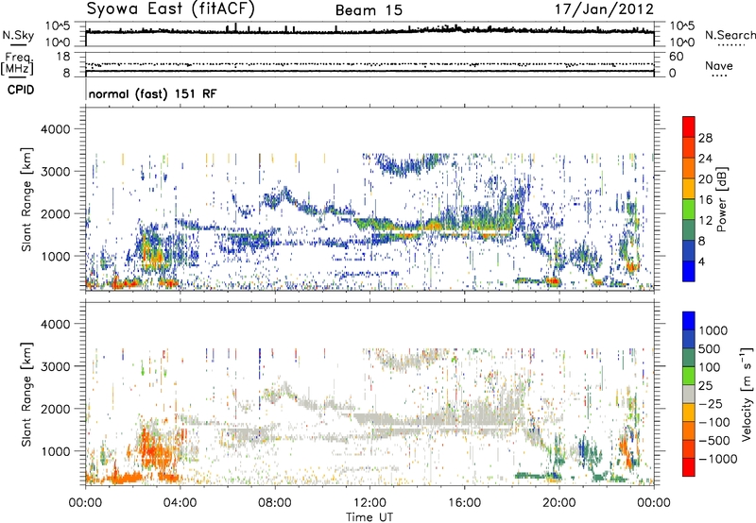The width and height of the screenshot is (756, 523).
Task: Pick the light green power swatch between 12 and 16
Action: (689, 210)
